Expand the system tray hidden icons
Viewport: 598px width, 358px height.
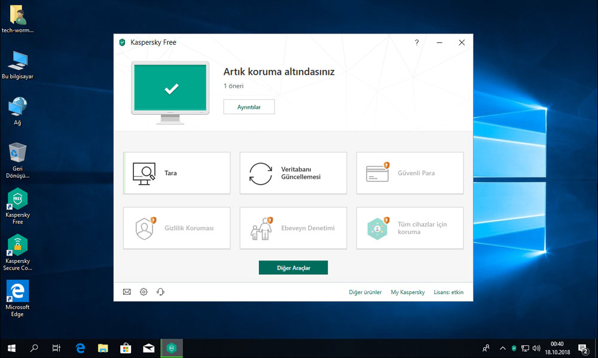pyautogui.click(x=502, y=348)
